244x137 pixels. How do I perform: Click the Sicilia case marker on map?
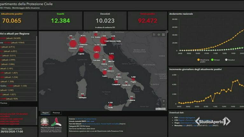tap(110, 106)
